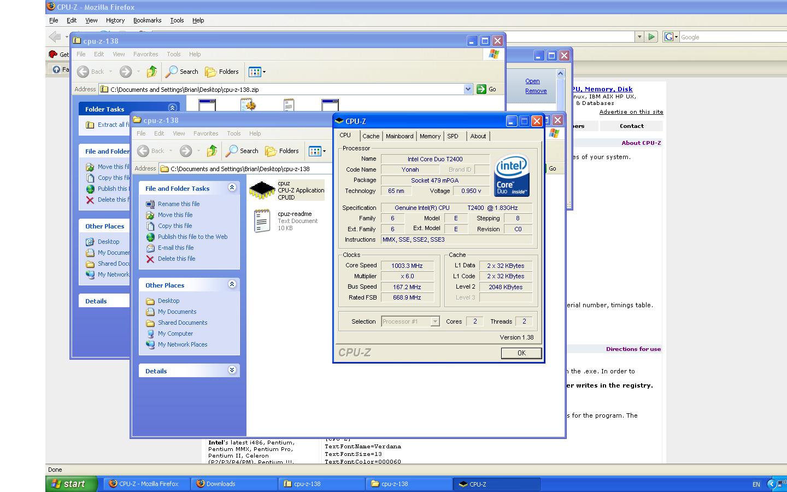The height and width of the screenshot is (492, 787).
Task: Open My Network Places in front window
Action: pyautogui.click(x=183, y=344)
